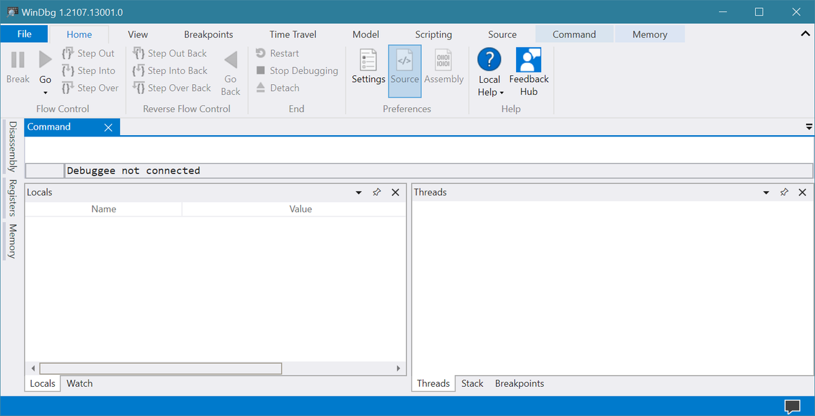Screen dimensions: 815x416
Task: Click the Go Back arrow icon
Action: point(230,60)
